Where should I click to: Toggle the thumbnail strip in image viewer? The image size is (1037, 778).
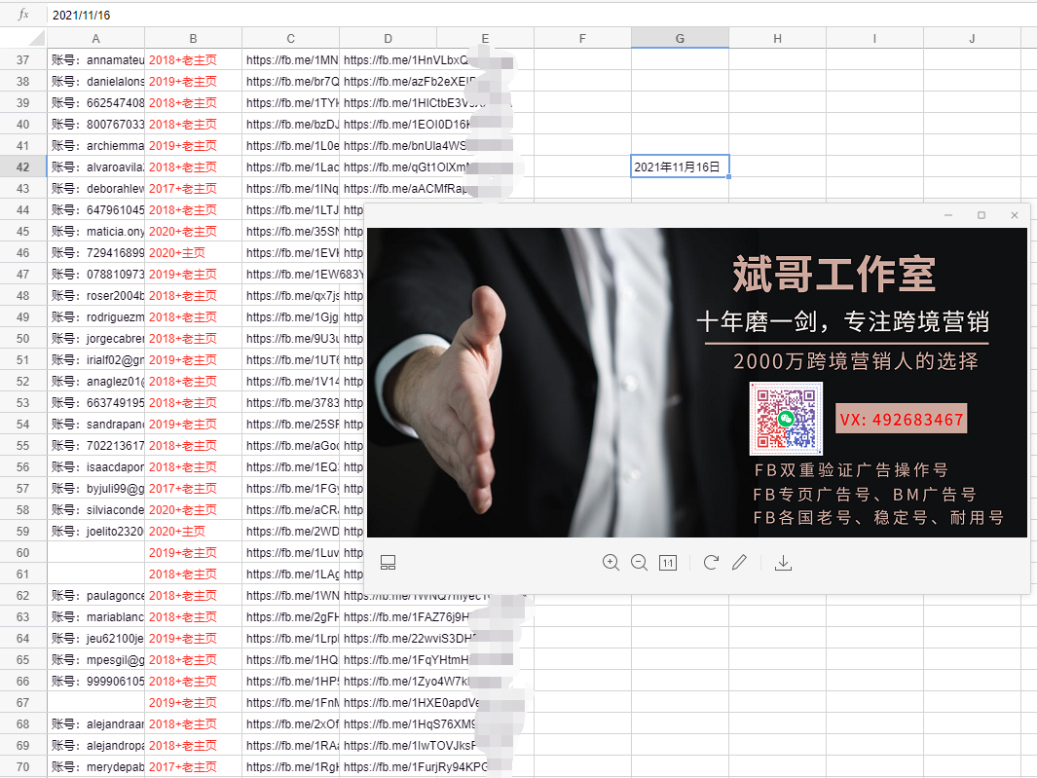point(389,563)
